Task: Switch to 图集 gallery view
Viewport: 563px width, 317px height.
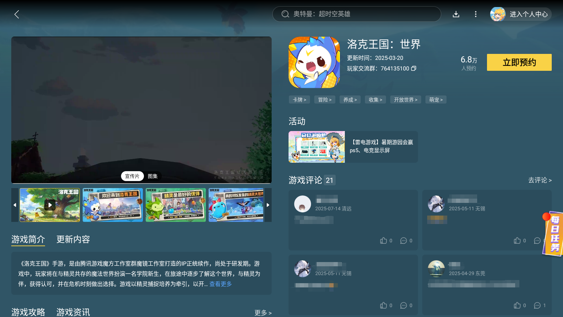Action: click(x=153, y=176)
